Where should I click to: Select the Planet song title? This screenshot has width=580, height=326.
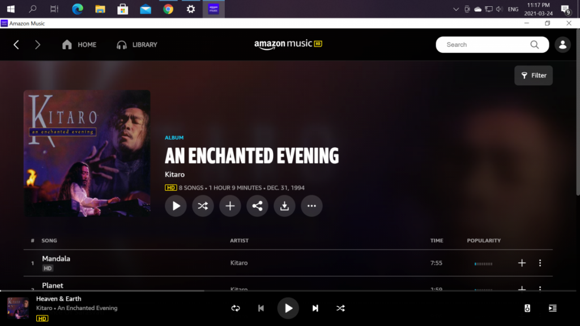tap(53, 285)
